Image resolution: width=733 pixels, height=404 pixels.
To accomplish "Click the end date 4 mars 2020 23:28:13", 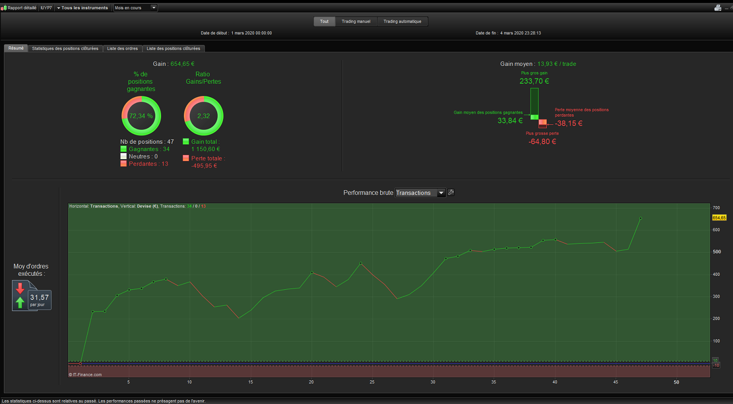I will [x=521, y=33].
